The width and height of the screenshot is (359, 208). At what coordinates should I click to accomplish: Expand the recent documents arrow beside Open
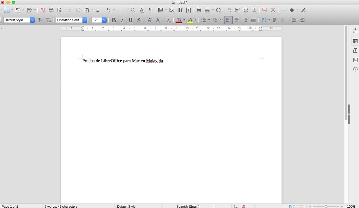point(23,10)
